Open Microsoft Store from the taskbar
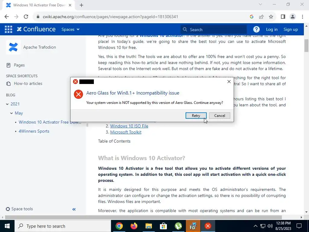This screenshot has height=232, width=309. coord(163,226)
